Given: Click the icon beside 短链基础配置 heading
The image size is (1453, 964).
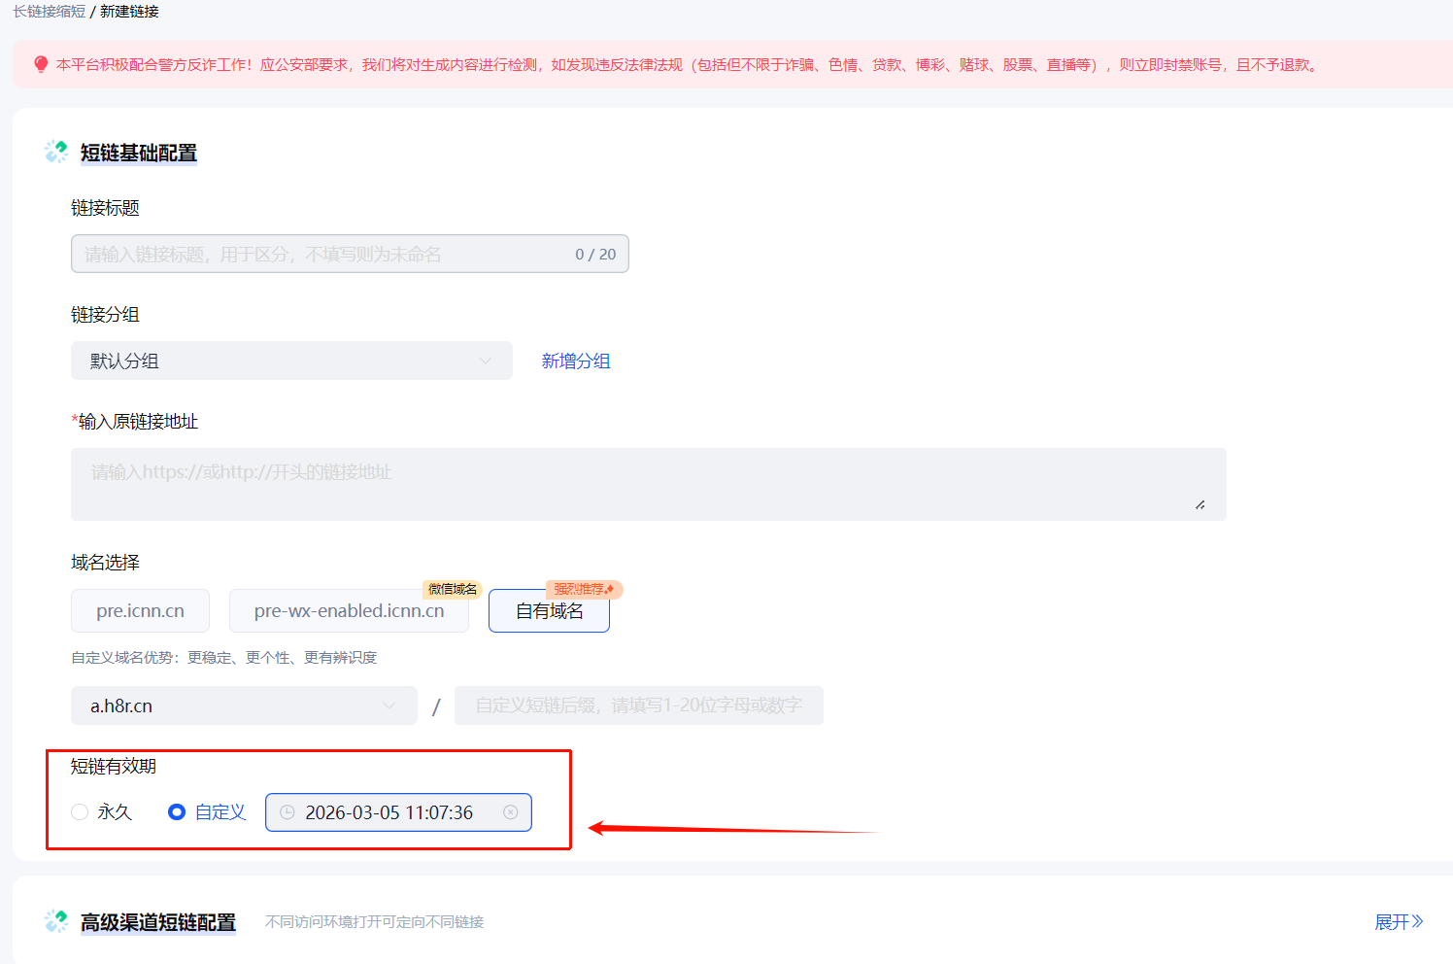Looking at the screenshot, I should pos(56,152).
